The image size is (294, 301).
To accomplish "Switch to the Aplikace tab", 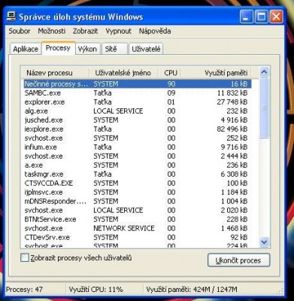I will (26, 49).
